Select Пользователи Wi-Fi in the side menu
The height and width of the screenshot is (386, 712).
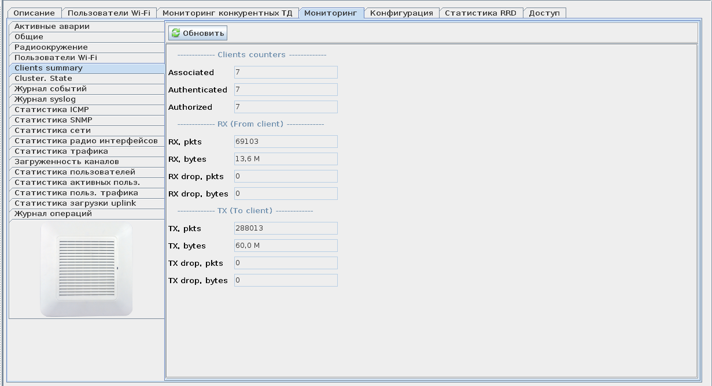coord(87,58)
